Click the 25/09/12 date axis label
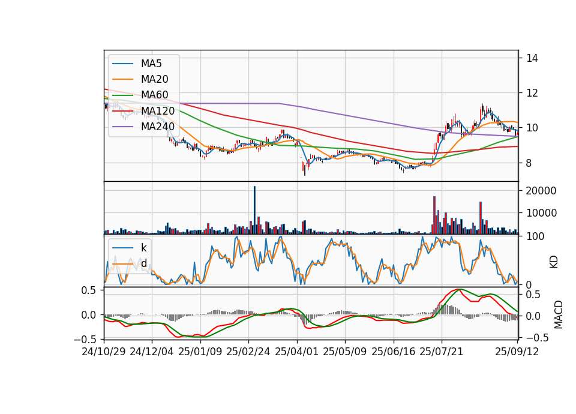This screenshot has width=576, height=414. coord(517,352)
